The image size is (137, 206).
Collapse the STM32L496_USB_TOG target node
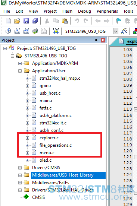coord(12,56)
